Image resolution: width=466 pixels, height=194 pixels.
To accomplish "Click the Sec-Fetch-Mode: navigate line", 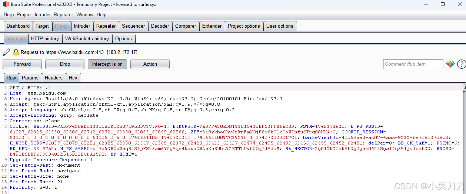I will click(45, 171).
